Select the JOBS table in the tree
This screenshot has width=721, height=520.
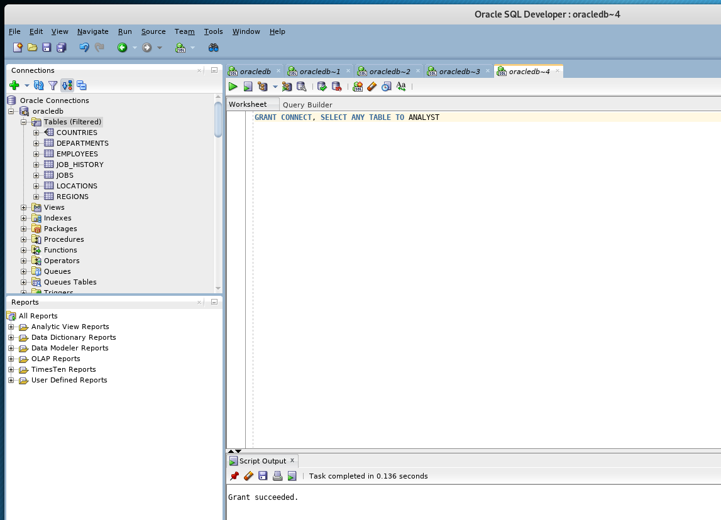(x=64, y=175)
